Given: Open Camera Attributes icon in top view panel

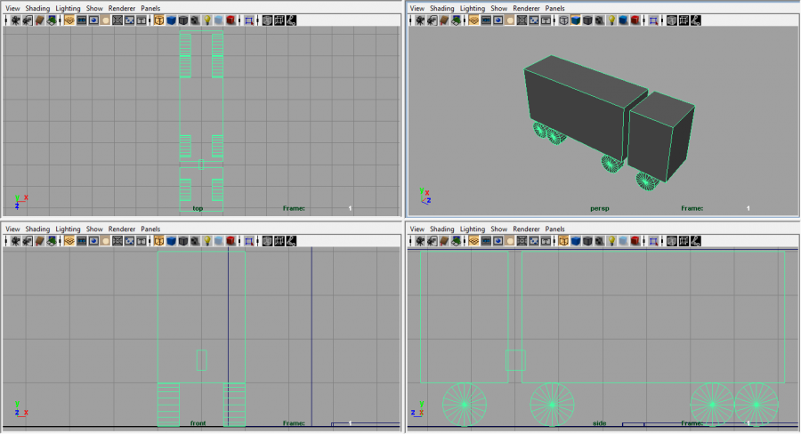Looking at the screenshot, I should (x=28, y=20).
